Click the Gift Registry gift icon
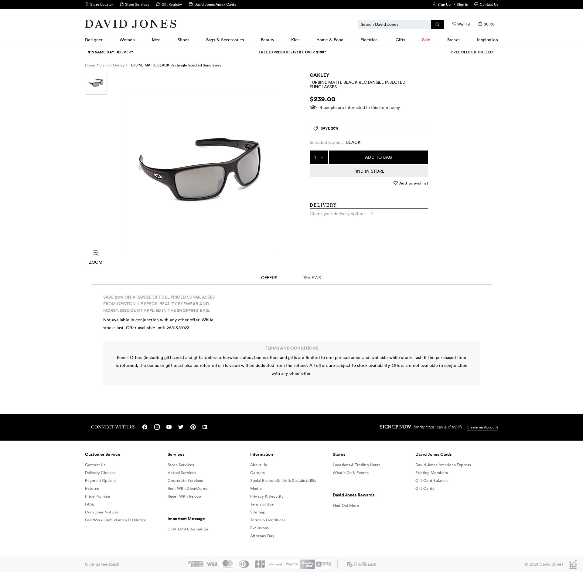This screenshot has height=572, width=583. click(158, 4)
